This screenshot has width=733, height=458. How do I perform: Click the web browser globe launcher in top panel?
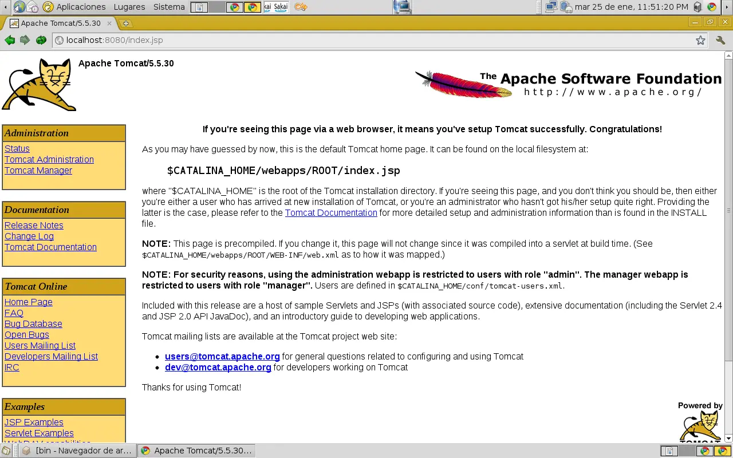pyautogui.click(x=19, y=7)
